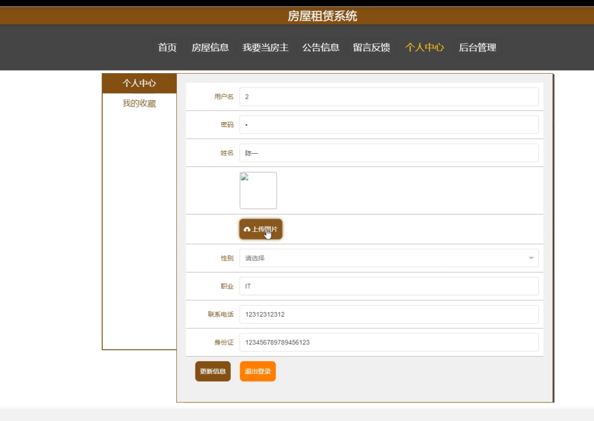Open the 房屋信息 menu item
The height and width of the screenshot is (421, 594).
pyautogui.click(x=210, y=48)
